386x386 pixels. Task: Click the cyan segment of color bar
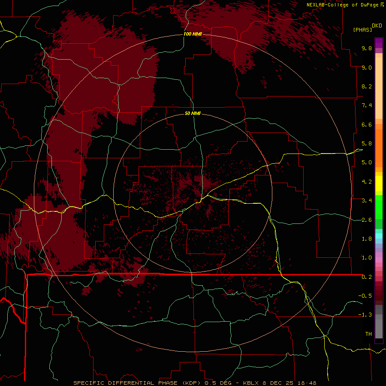379,236
